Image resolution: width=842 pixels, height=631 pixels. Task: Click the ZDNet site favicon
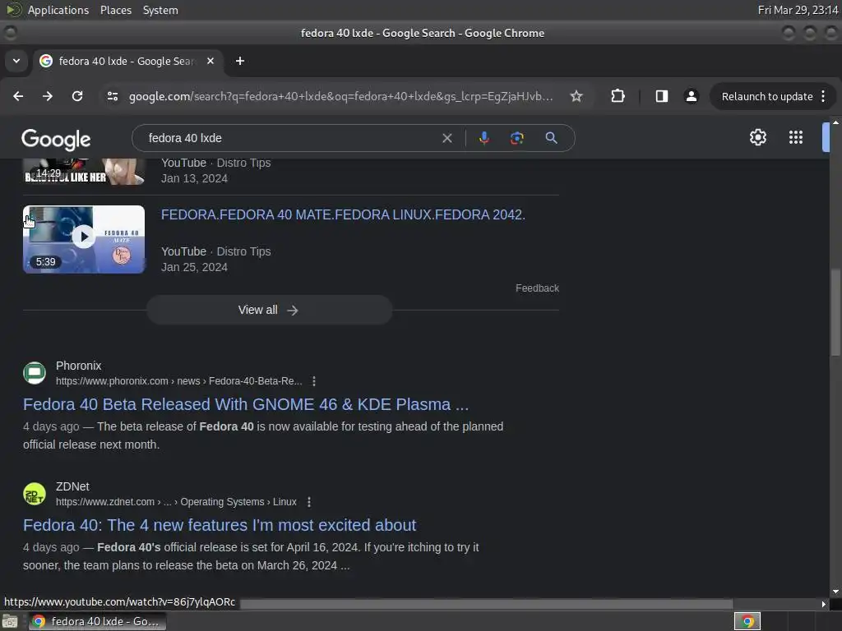point(35,494)
